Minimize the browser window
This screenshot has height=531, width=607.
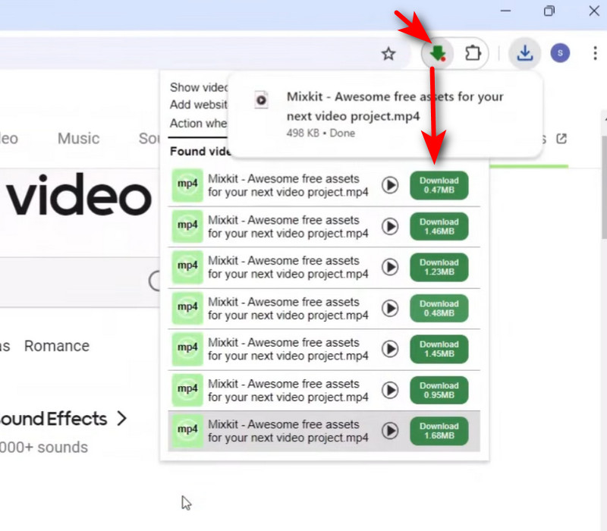click(x=505, y=11)
